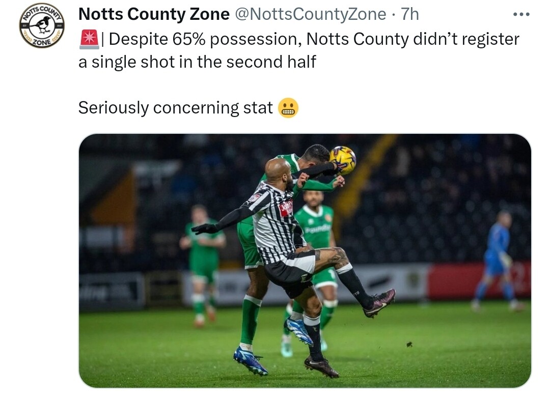Viewport: 550px width, 399px height.
Task: Click the grimacing face emoji
Action: pos(288,108)
